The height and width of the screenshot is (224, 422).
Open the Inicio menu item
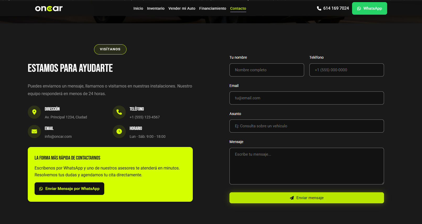138,8
